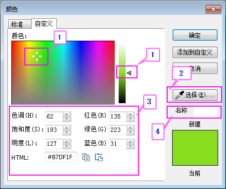Image resolution: width=226 pixels, height=189 pixels.
Task: Increase 饱和度(S) value with up arrow
Action: pyautogui.click(x=67, y=128)
